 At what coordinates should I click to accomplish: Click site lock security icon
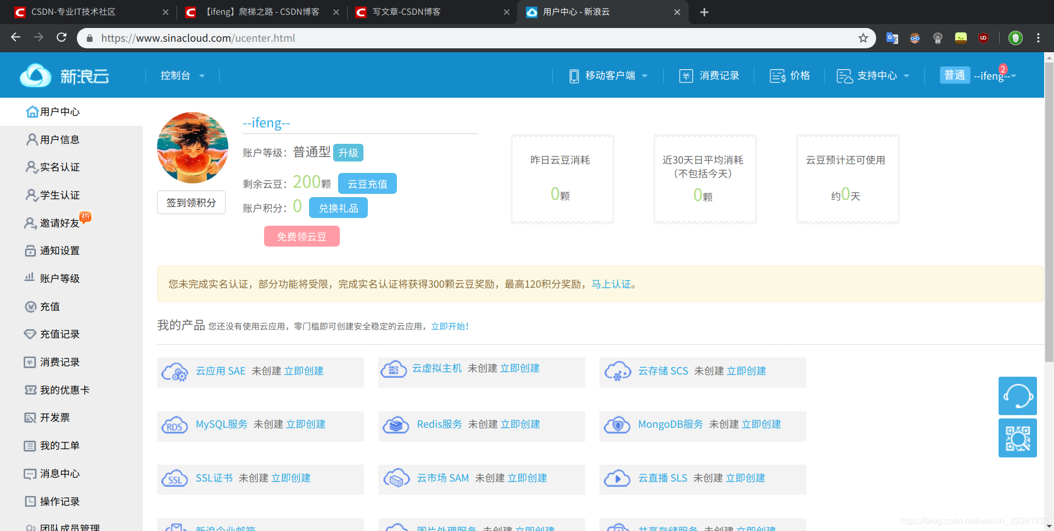point(89,38)
